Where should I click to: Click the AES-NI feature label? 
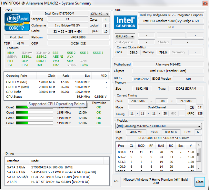tap(58, 57)
